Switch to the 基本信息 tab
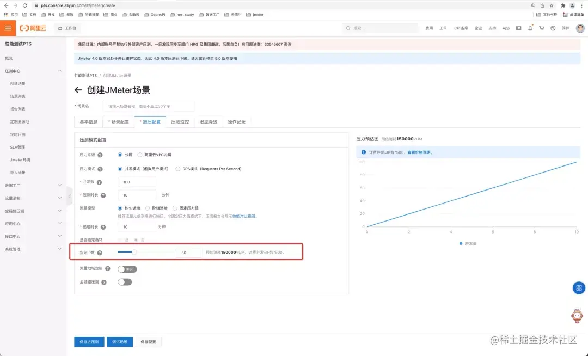 click(x=89, y=122)
